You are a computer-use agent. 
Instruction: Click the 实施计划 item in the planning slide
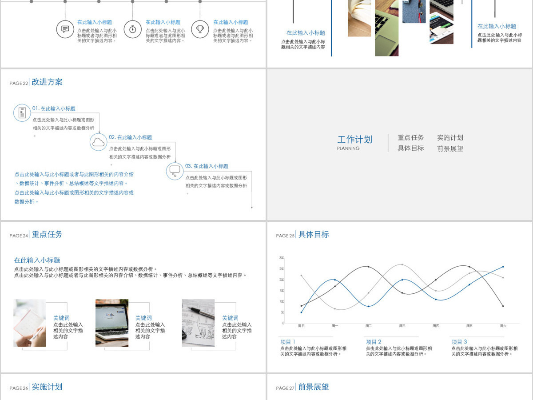tap(450, 138)
